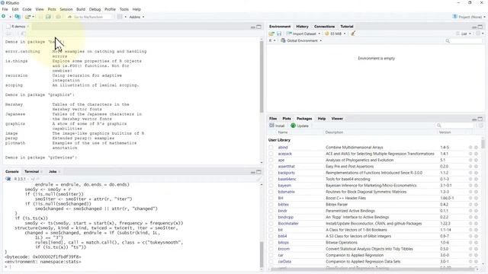Clear Environment objects with broom icon

click(x=353, y=33)
